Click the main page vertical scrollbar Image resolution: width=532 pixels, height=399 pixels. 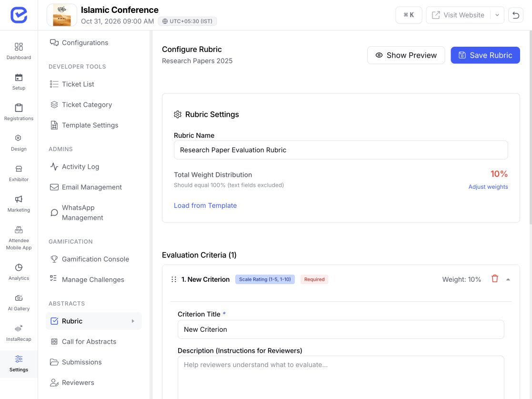530,127
